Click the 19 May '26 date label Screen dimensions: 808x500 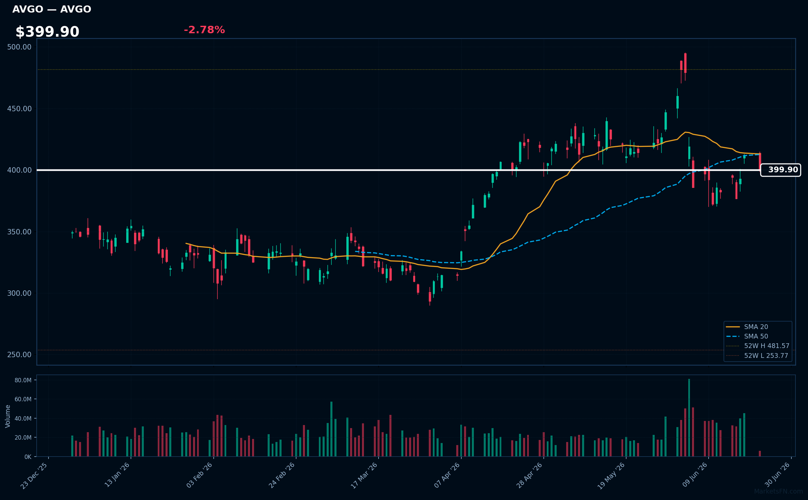coord(611,476)
